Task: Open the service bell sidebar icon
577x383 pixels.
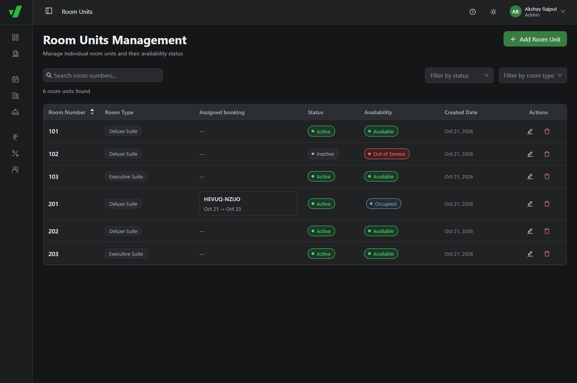Action: [x=15, y=112]
